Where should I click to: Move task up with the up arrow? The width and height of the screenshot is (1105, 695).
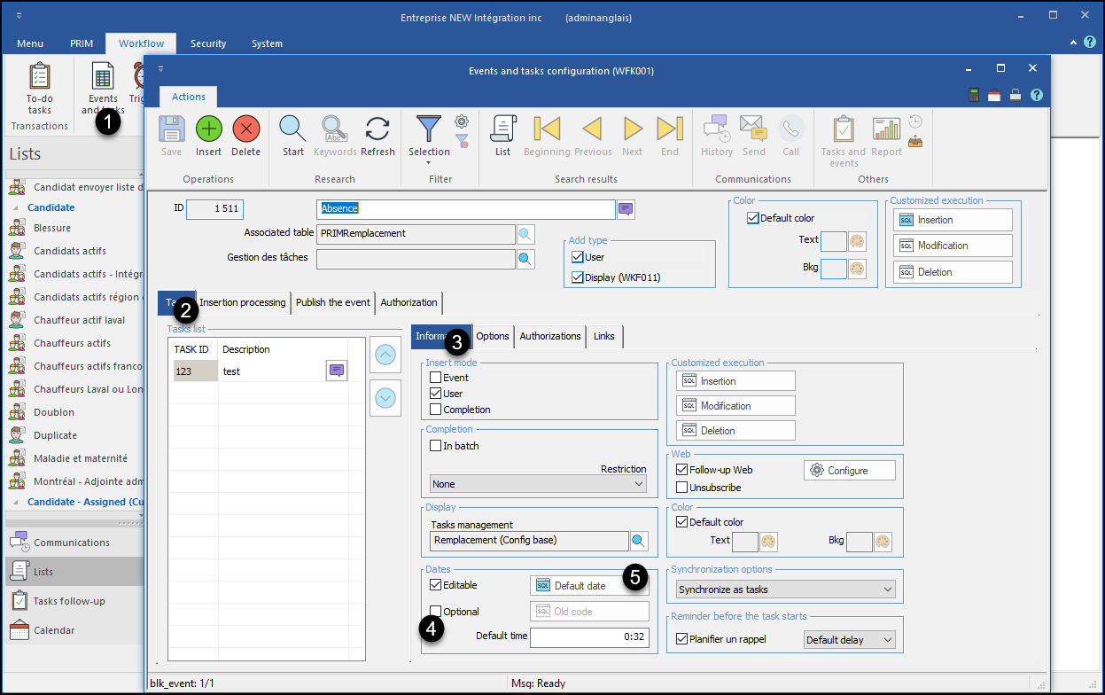tap(384, 355)
